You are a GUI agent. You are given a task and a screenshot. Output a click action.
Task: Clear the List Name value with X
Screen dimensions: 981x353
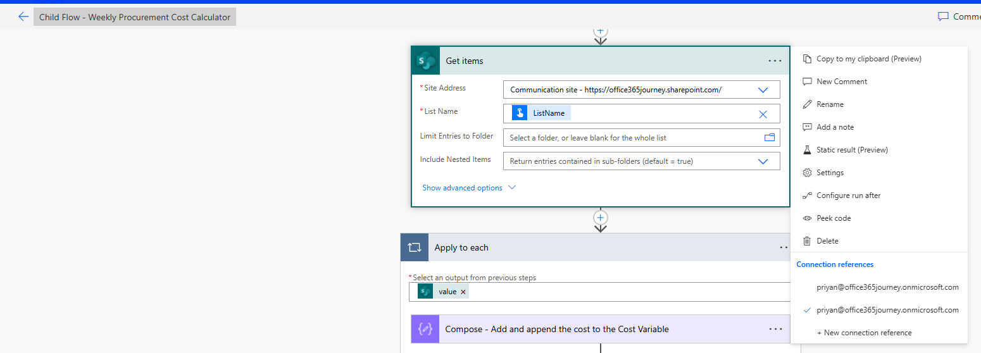tap(763, 114)
